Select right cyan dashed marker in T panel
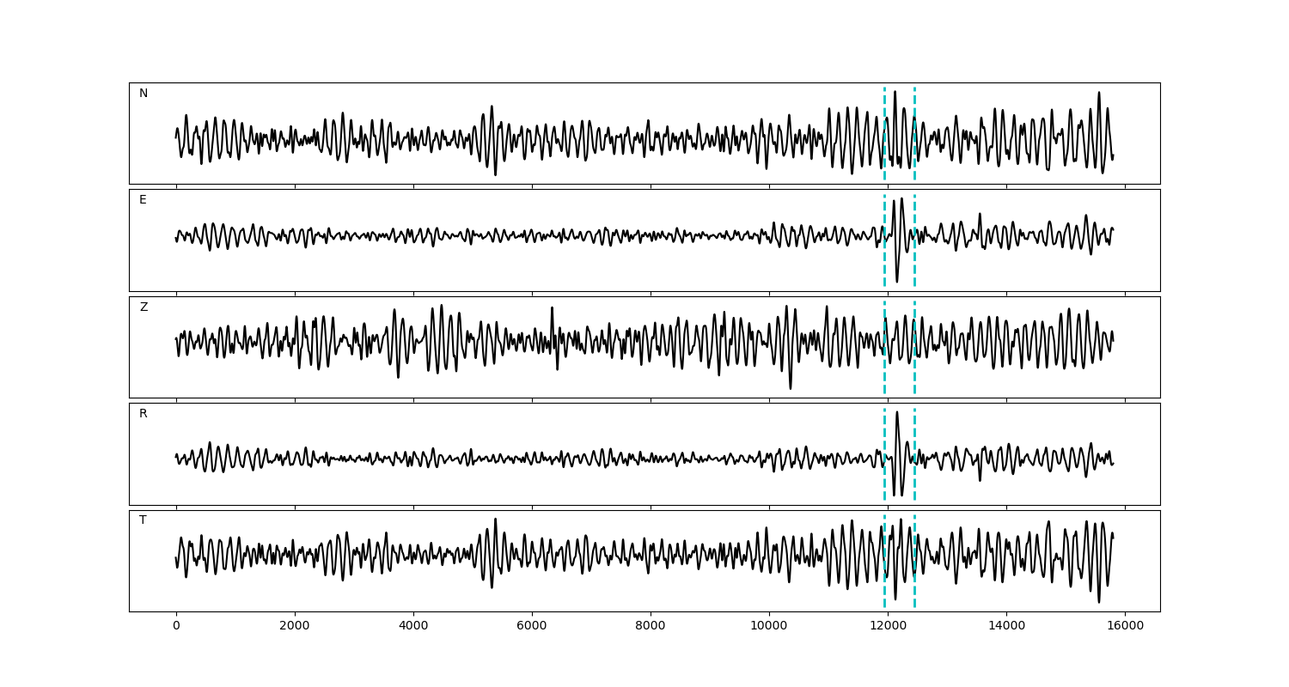 pos(914,561)
